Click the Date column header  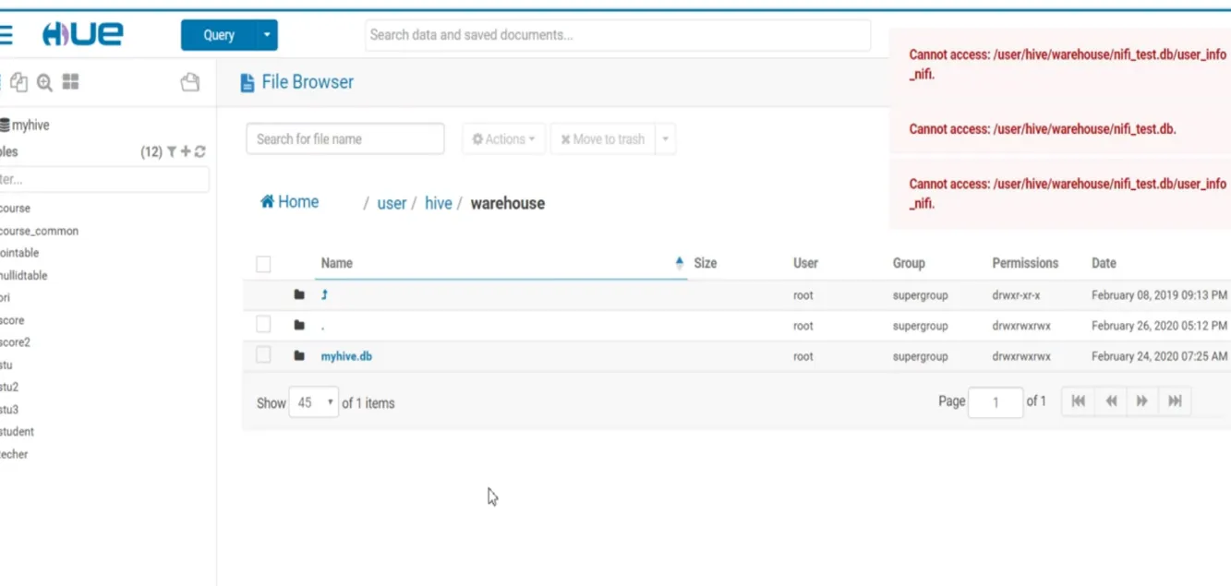[1104, 263]
